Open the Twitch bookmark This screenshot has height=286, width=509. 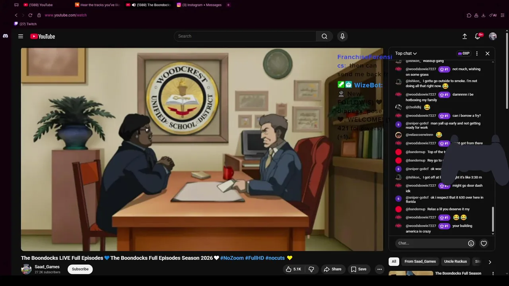coord(25,24)
